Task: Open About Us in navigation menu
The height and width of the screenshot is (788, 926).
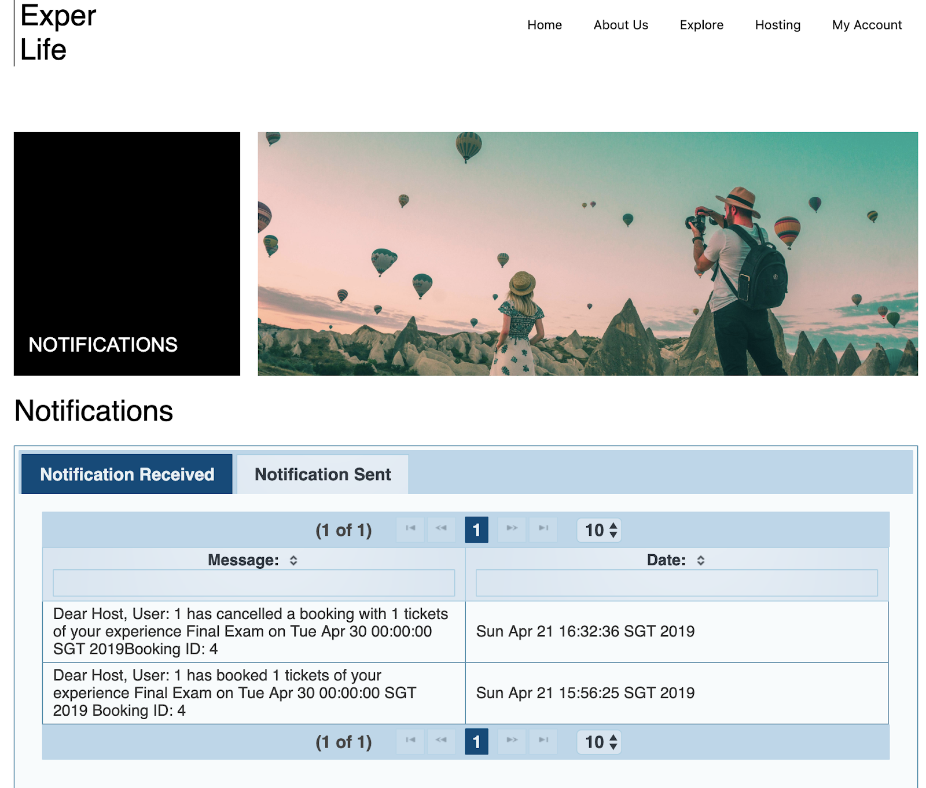Action: pyautogui.click(x=620, y=25)
